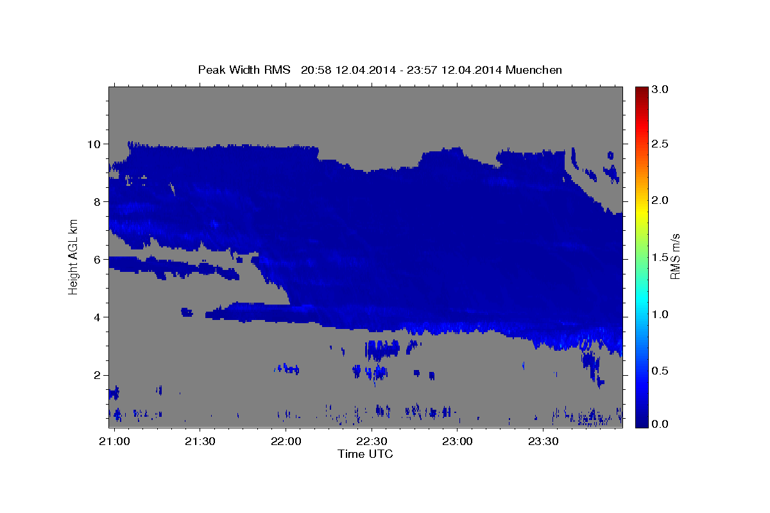Click the colorbar value 3.0
Screen dimensions: 770x513
661,89
